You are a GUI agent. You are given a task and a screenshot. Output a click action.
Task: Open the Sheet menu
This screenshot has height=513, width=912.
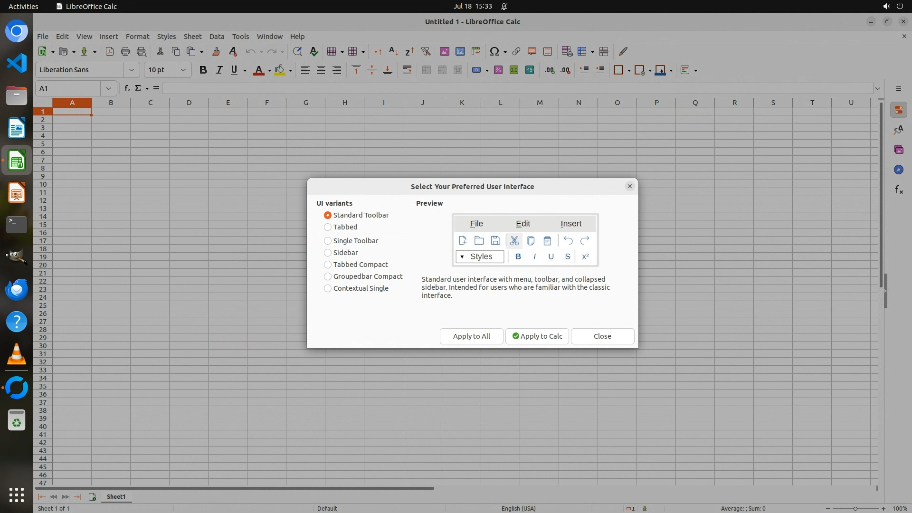coord(192,37)
